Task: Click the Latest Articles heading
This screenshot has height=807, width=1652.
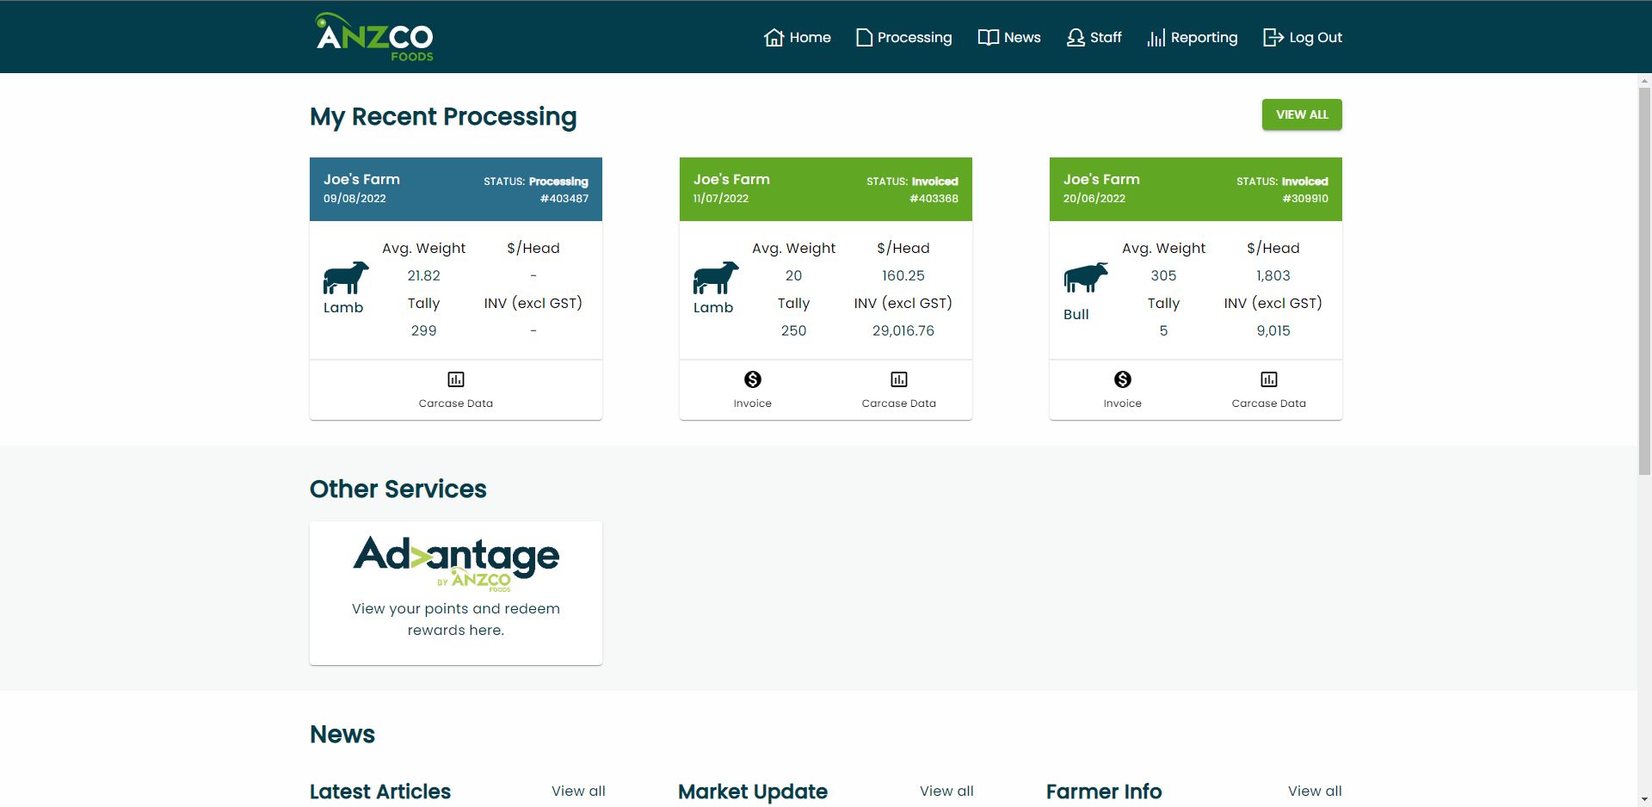Action: tap(380, 792)
